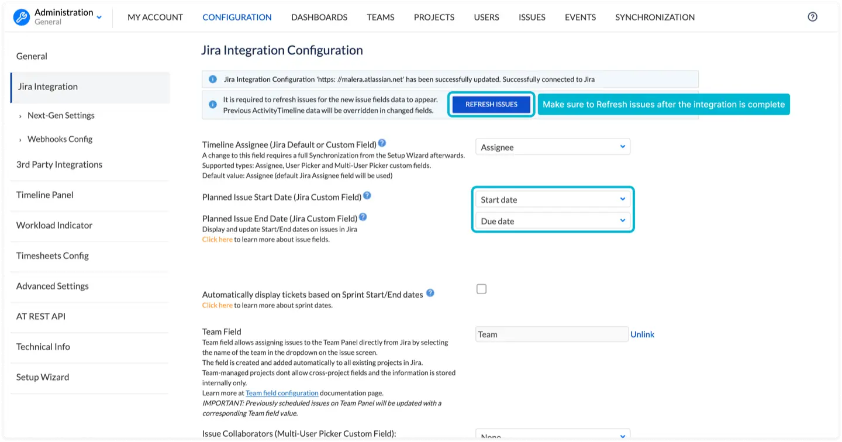Click help icon beside Planned Issue Start Date

367,196
